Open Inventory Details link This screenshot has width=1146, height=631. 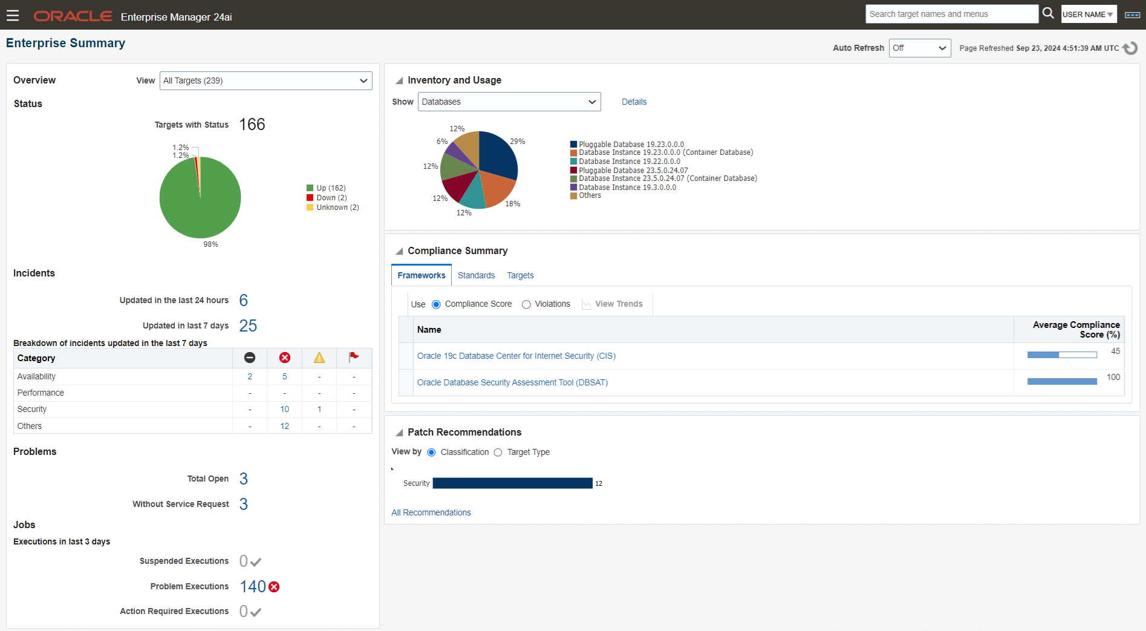point(634,102)
